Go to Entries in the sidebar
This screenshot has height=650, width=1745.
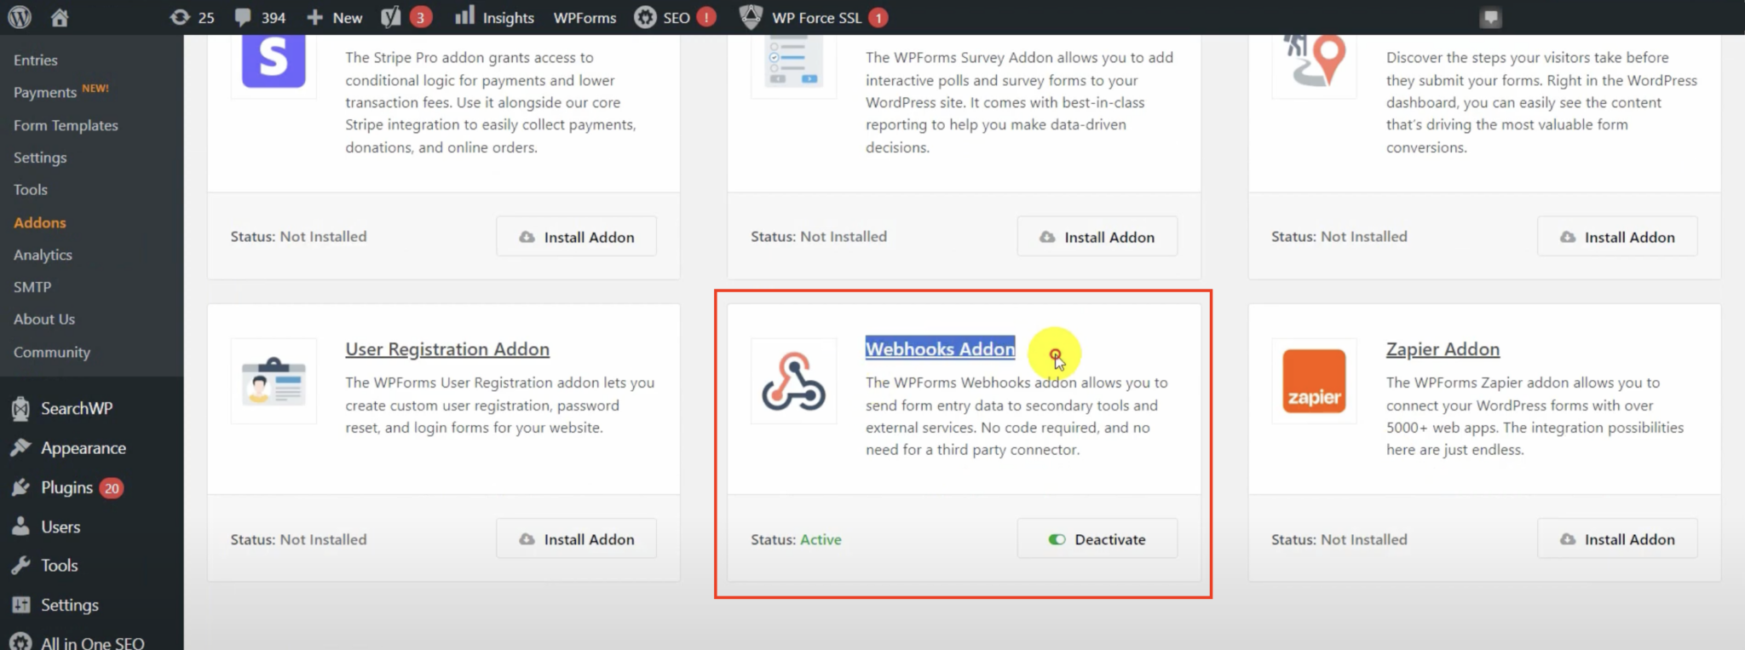pos(36,60)
